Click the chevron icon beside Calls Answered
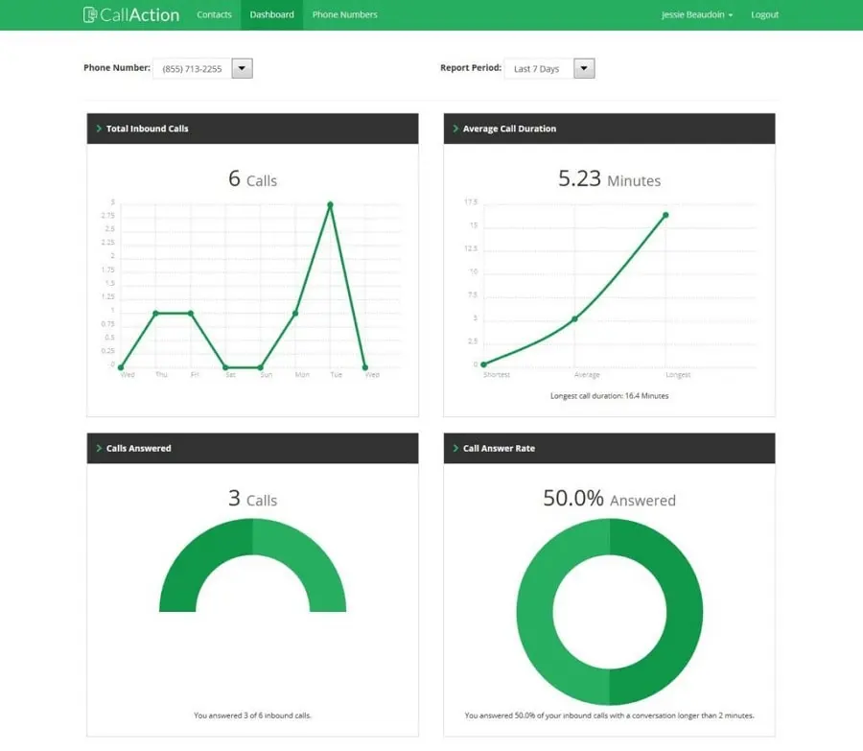Screen dimensions: 863x751 (99, 448)
